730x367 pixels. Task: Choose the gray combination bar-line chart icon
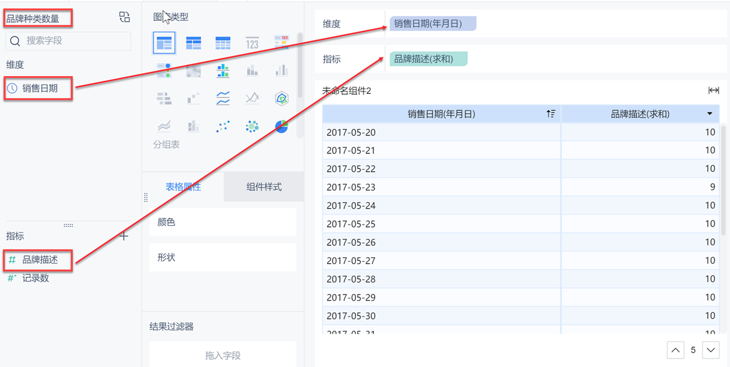tap(193, 126)
